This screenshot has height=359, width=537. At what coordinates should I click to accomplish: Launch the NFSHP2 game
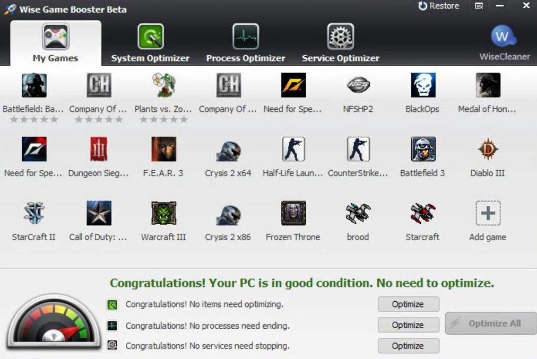point(358,85)
